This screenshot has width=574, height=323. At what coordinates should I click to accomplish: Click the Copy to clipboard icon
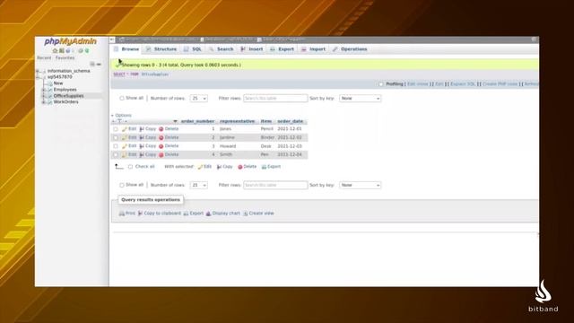pyautogui.click(x=140, y=214)
